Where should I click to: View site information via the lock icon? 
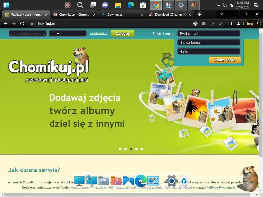[x=32, y=24]
